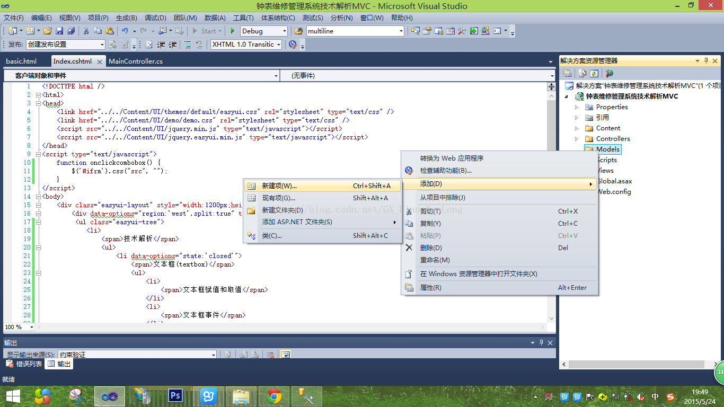Click the Cut scissors icon in the toolbar
The height and width of the screenshot is (407, 724).
click(x=86, y=31)
